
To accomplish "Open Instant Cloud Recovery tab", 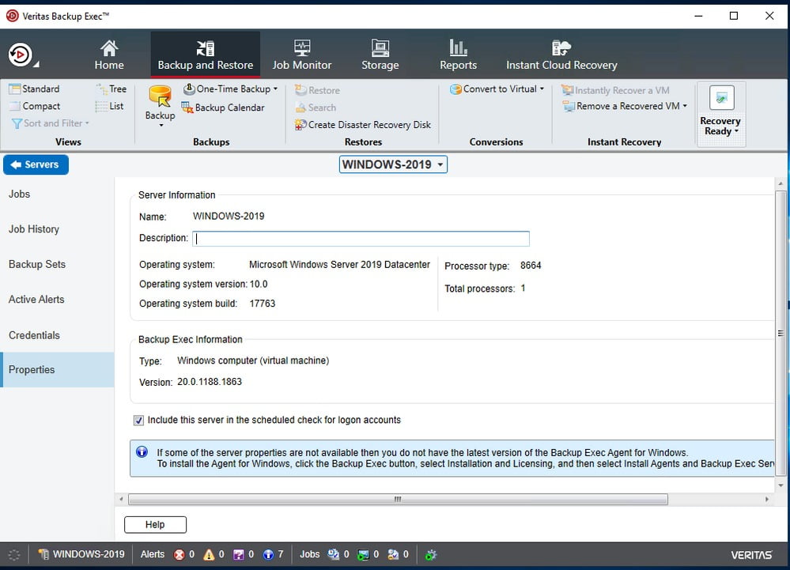I will (561, 55).
